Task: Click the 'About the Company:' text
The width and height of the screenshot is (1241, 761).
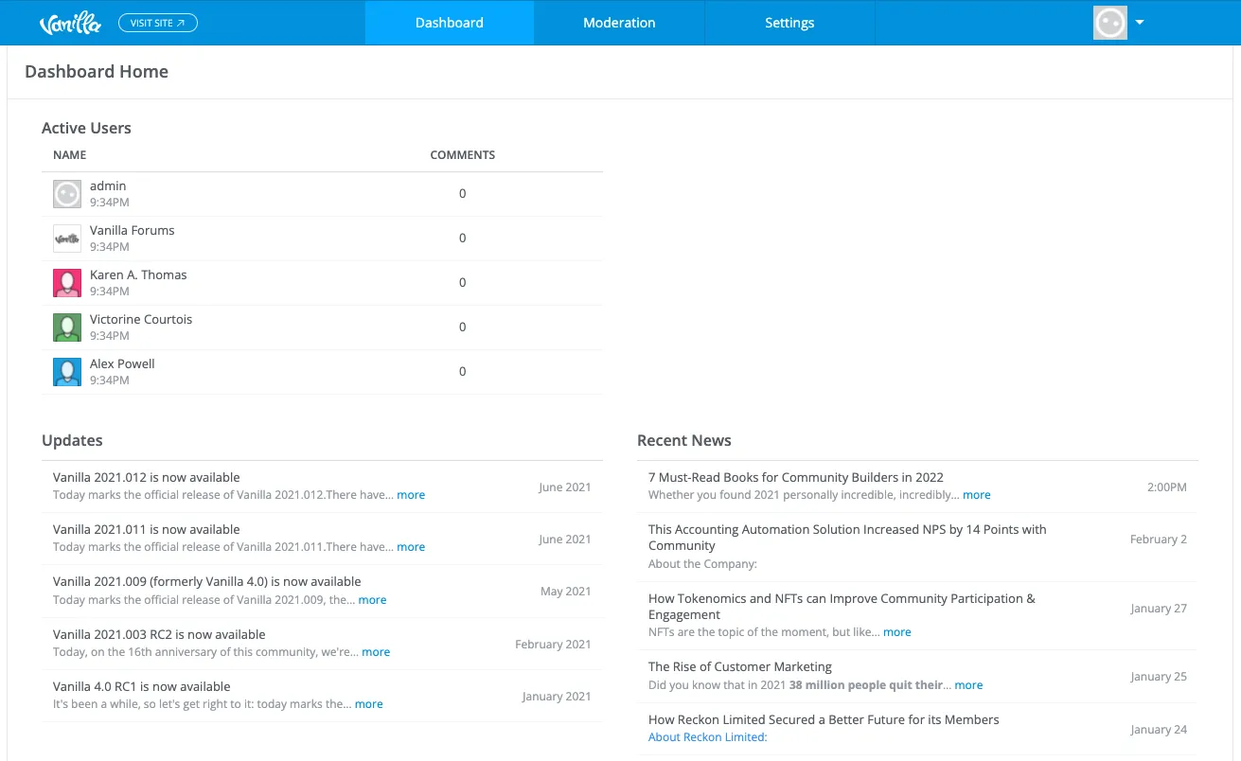Action: pyautogui.click(x=702, y=564)
